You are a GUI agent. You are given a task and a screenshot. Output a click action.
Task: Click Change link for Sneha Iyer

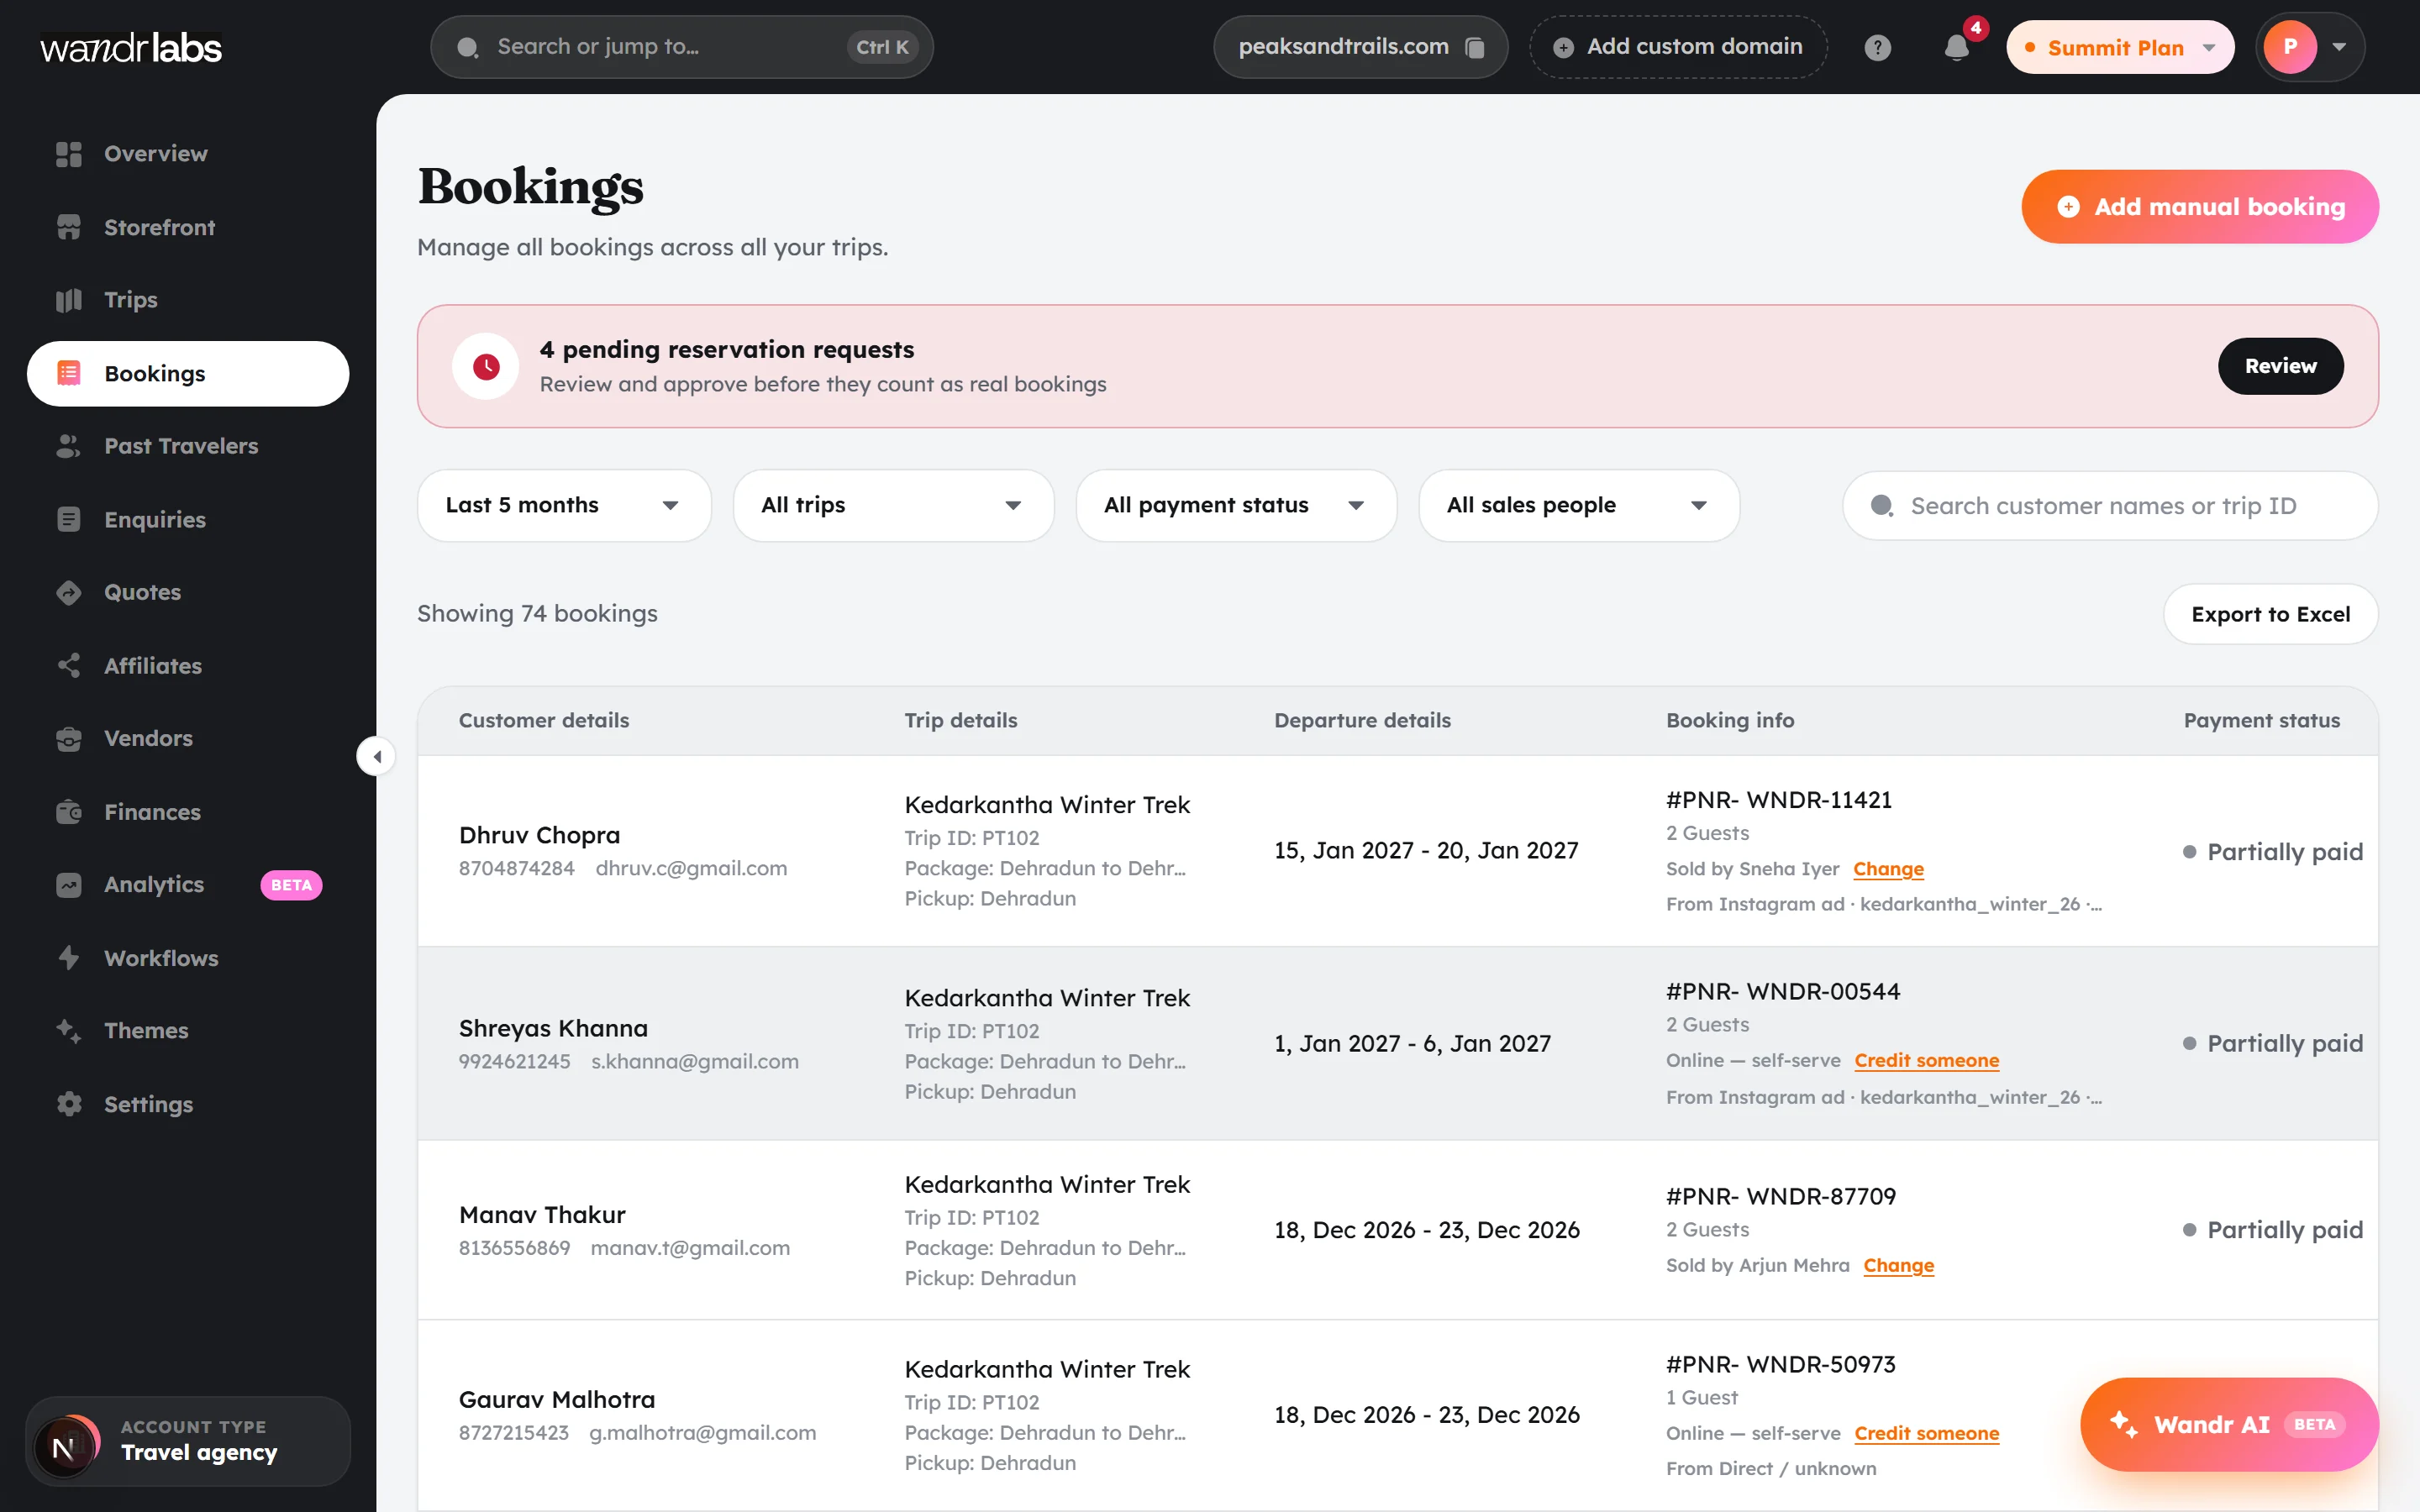(x=1888, y=869)
